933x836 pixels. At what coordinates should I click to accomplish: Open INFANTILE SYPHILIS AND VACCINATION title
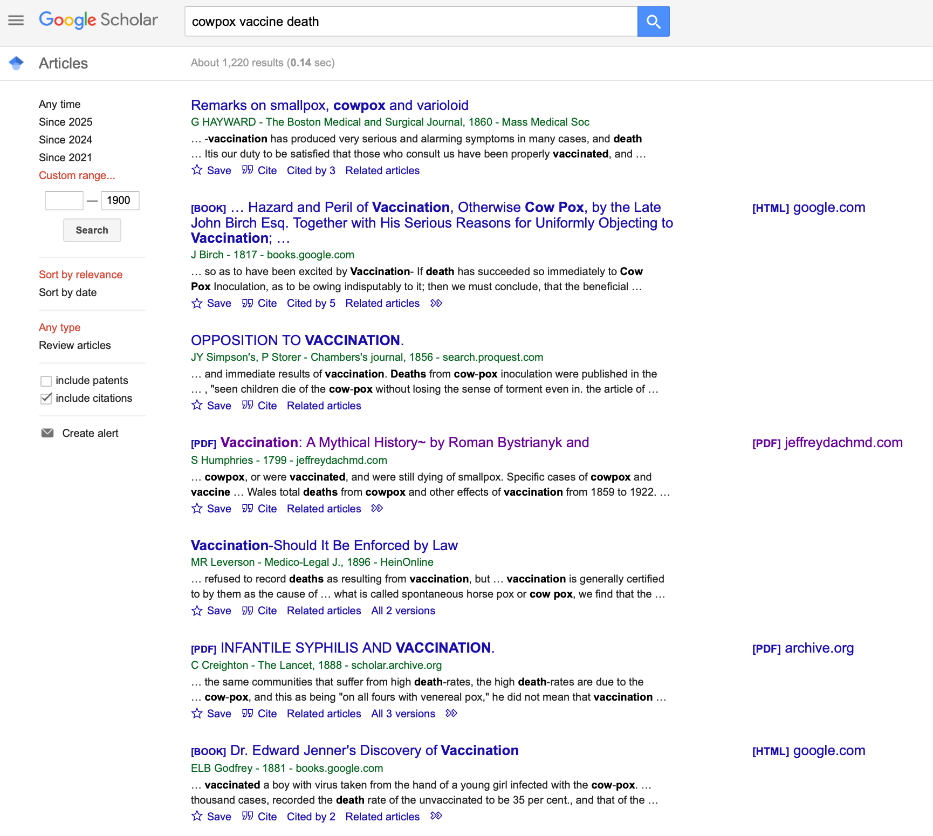pos(358,648)
